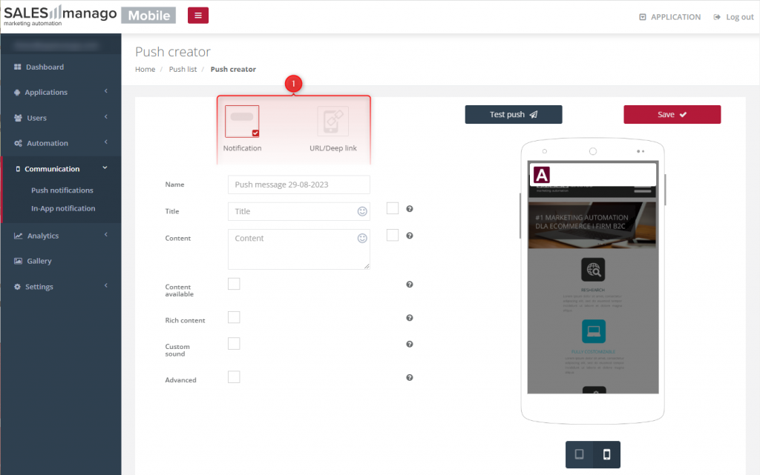Switch preview to tablet view
Screen dimensions: 760x475
click(x=579, y=454)
